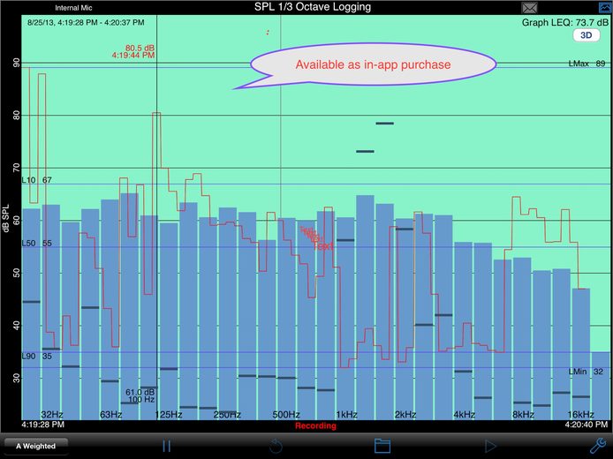This screenshot has height=459, width=613.
Task: Tap the SPL 1/3 Octave Logging title
Action: 313,7
